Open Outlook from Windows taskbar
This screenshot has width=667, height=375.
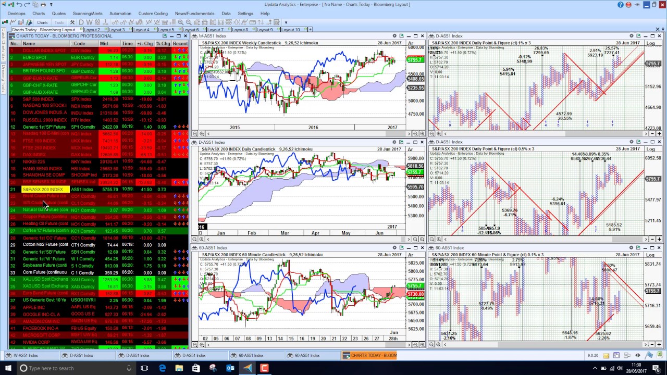230,368
